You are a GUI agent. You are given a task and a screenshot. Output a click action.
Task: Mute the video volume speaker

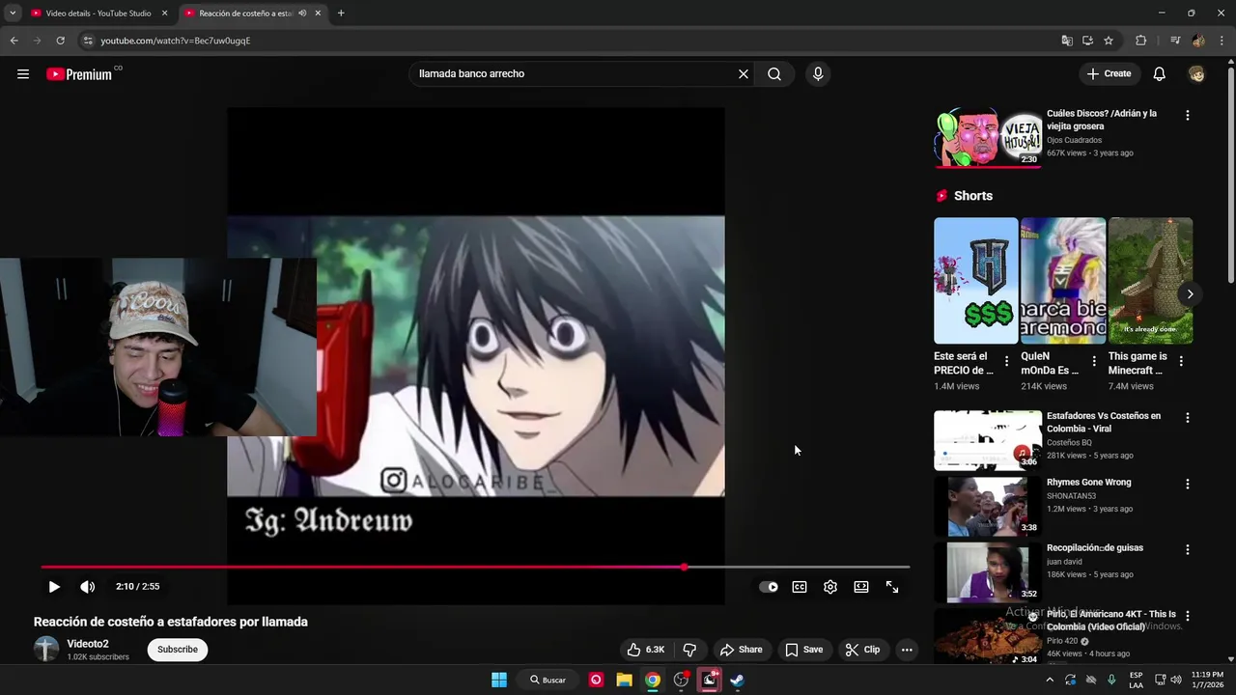point(87,587)
